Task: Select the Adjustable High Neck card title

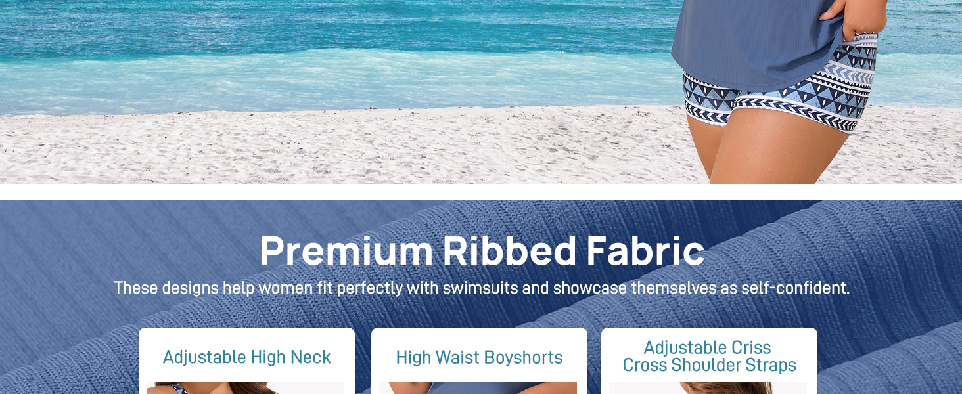Action: pyautogui.click(x=247, y=357)
